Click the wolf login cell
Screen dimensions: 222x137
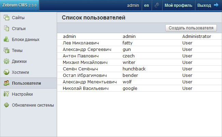127,82
